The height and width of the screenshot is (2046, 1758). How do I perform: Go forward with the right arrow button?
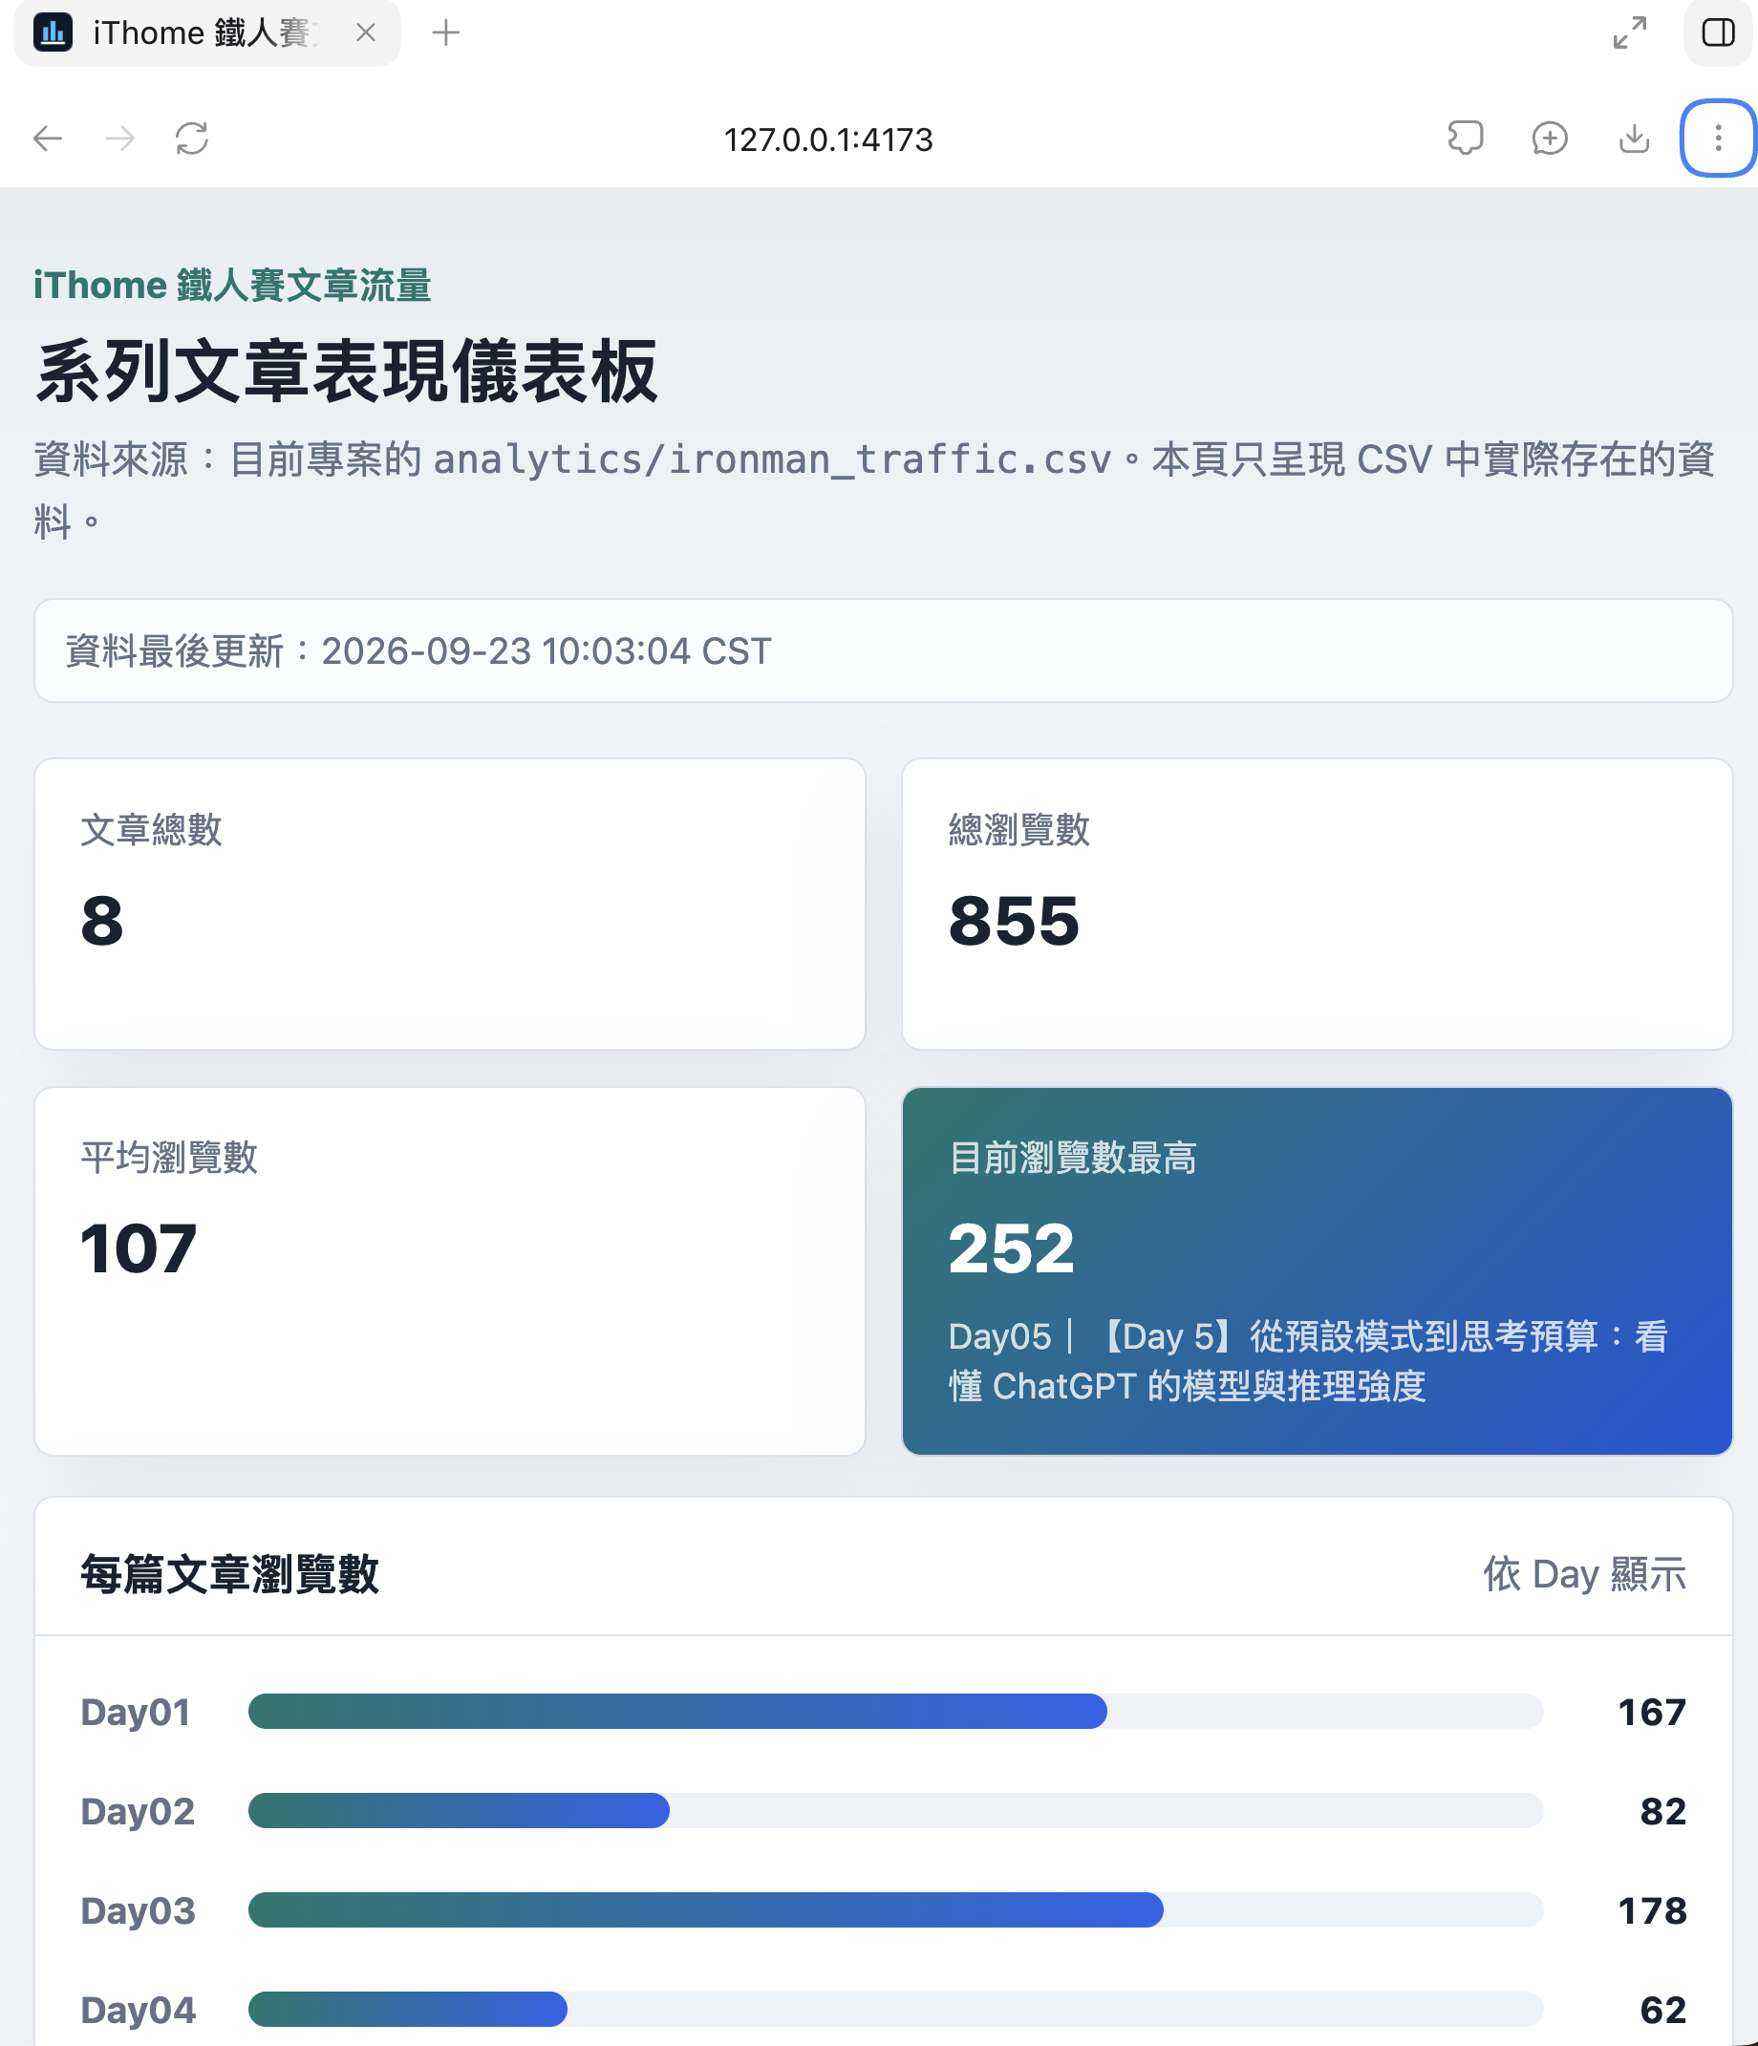tap(119, 139)
